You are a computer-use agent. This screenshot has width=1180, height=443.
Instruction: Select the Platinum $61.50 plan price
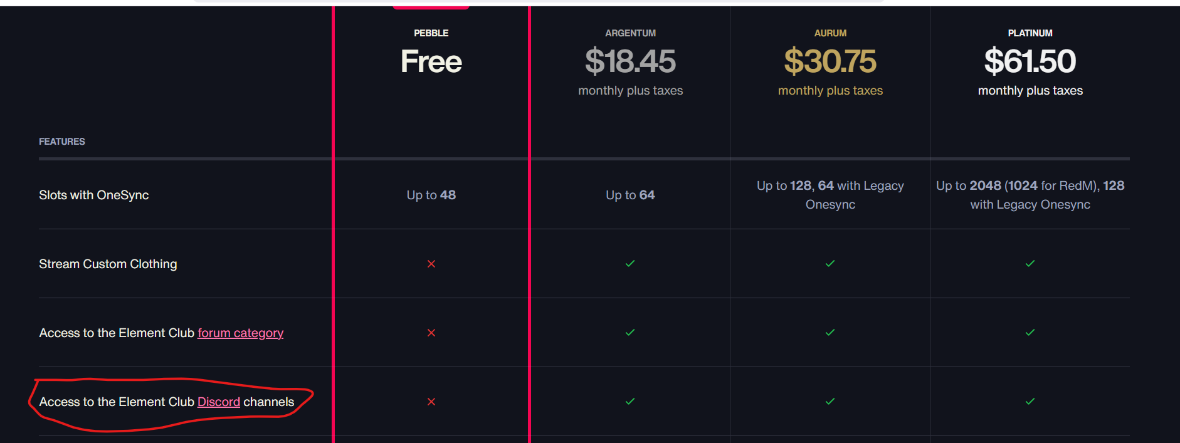1030,61
